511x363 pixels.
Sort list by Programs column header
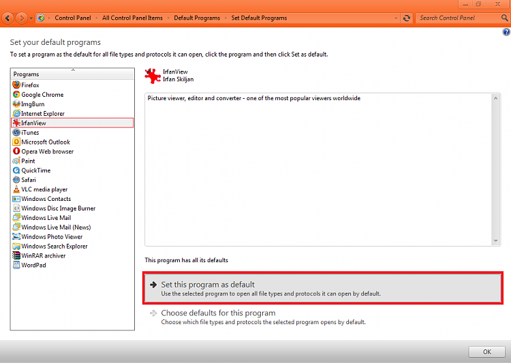pos(73,74)
